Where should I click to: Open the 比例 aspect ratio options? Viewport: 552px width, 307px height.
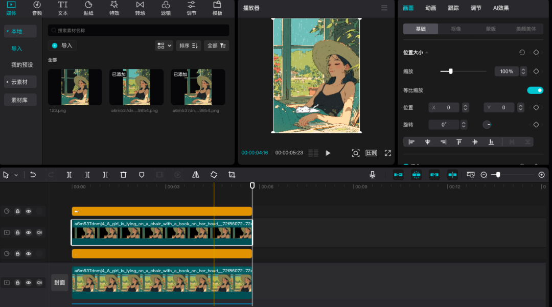[x=371, y=153]
